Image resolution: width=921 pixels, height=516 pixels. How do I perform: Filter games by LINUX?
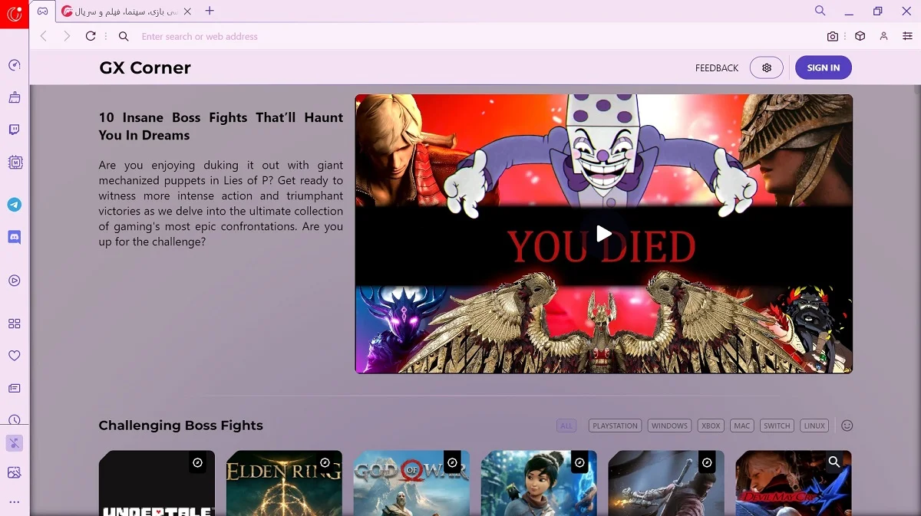(x=814, y=426)
